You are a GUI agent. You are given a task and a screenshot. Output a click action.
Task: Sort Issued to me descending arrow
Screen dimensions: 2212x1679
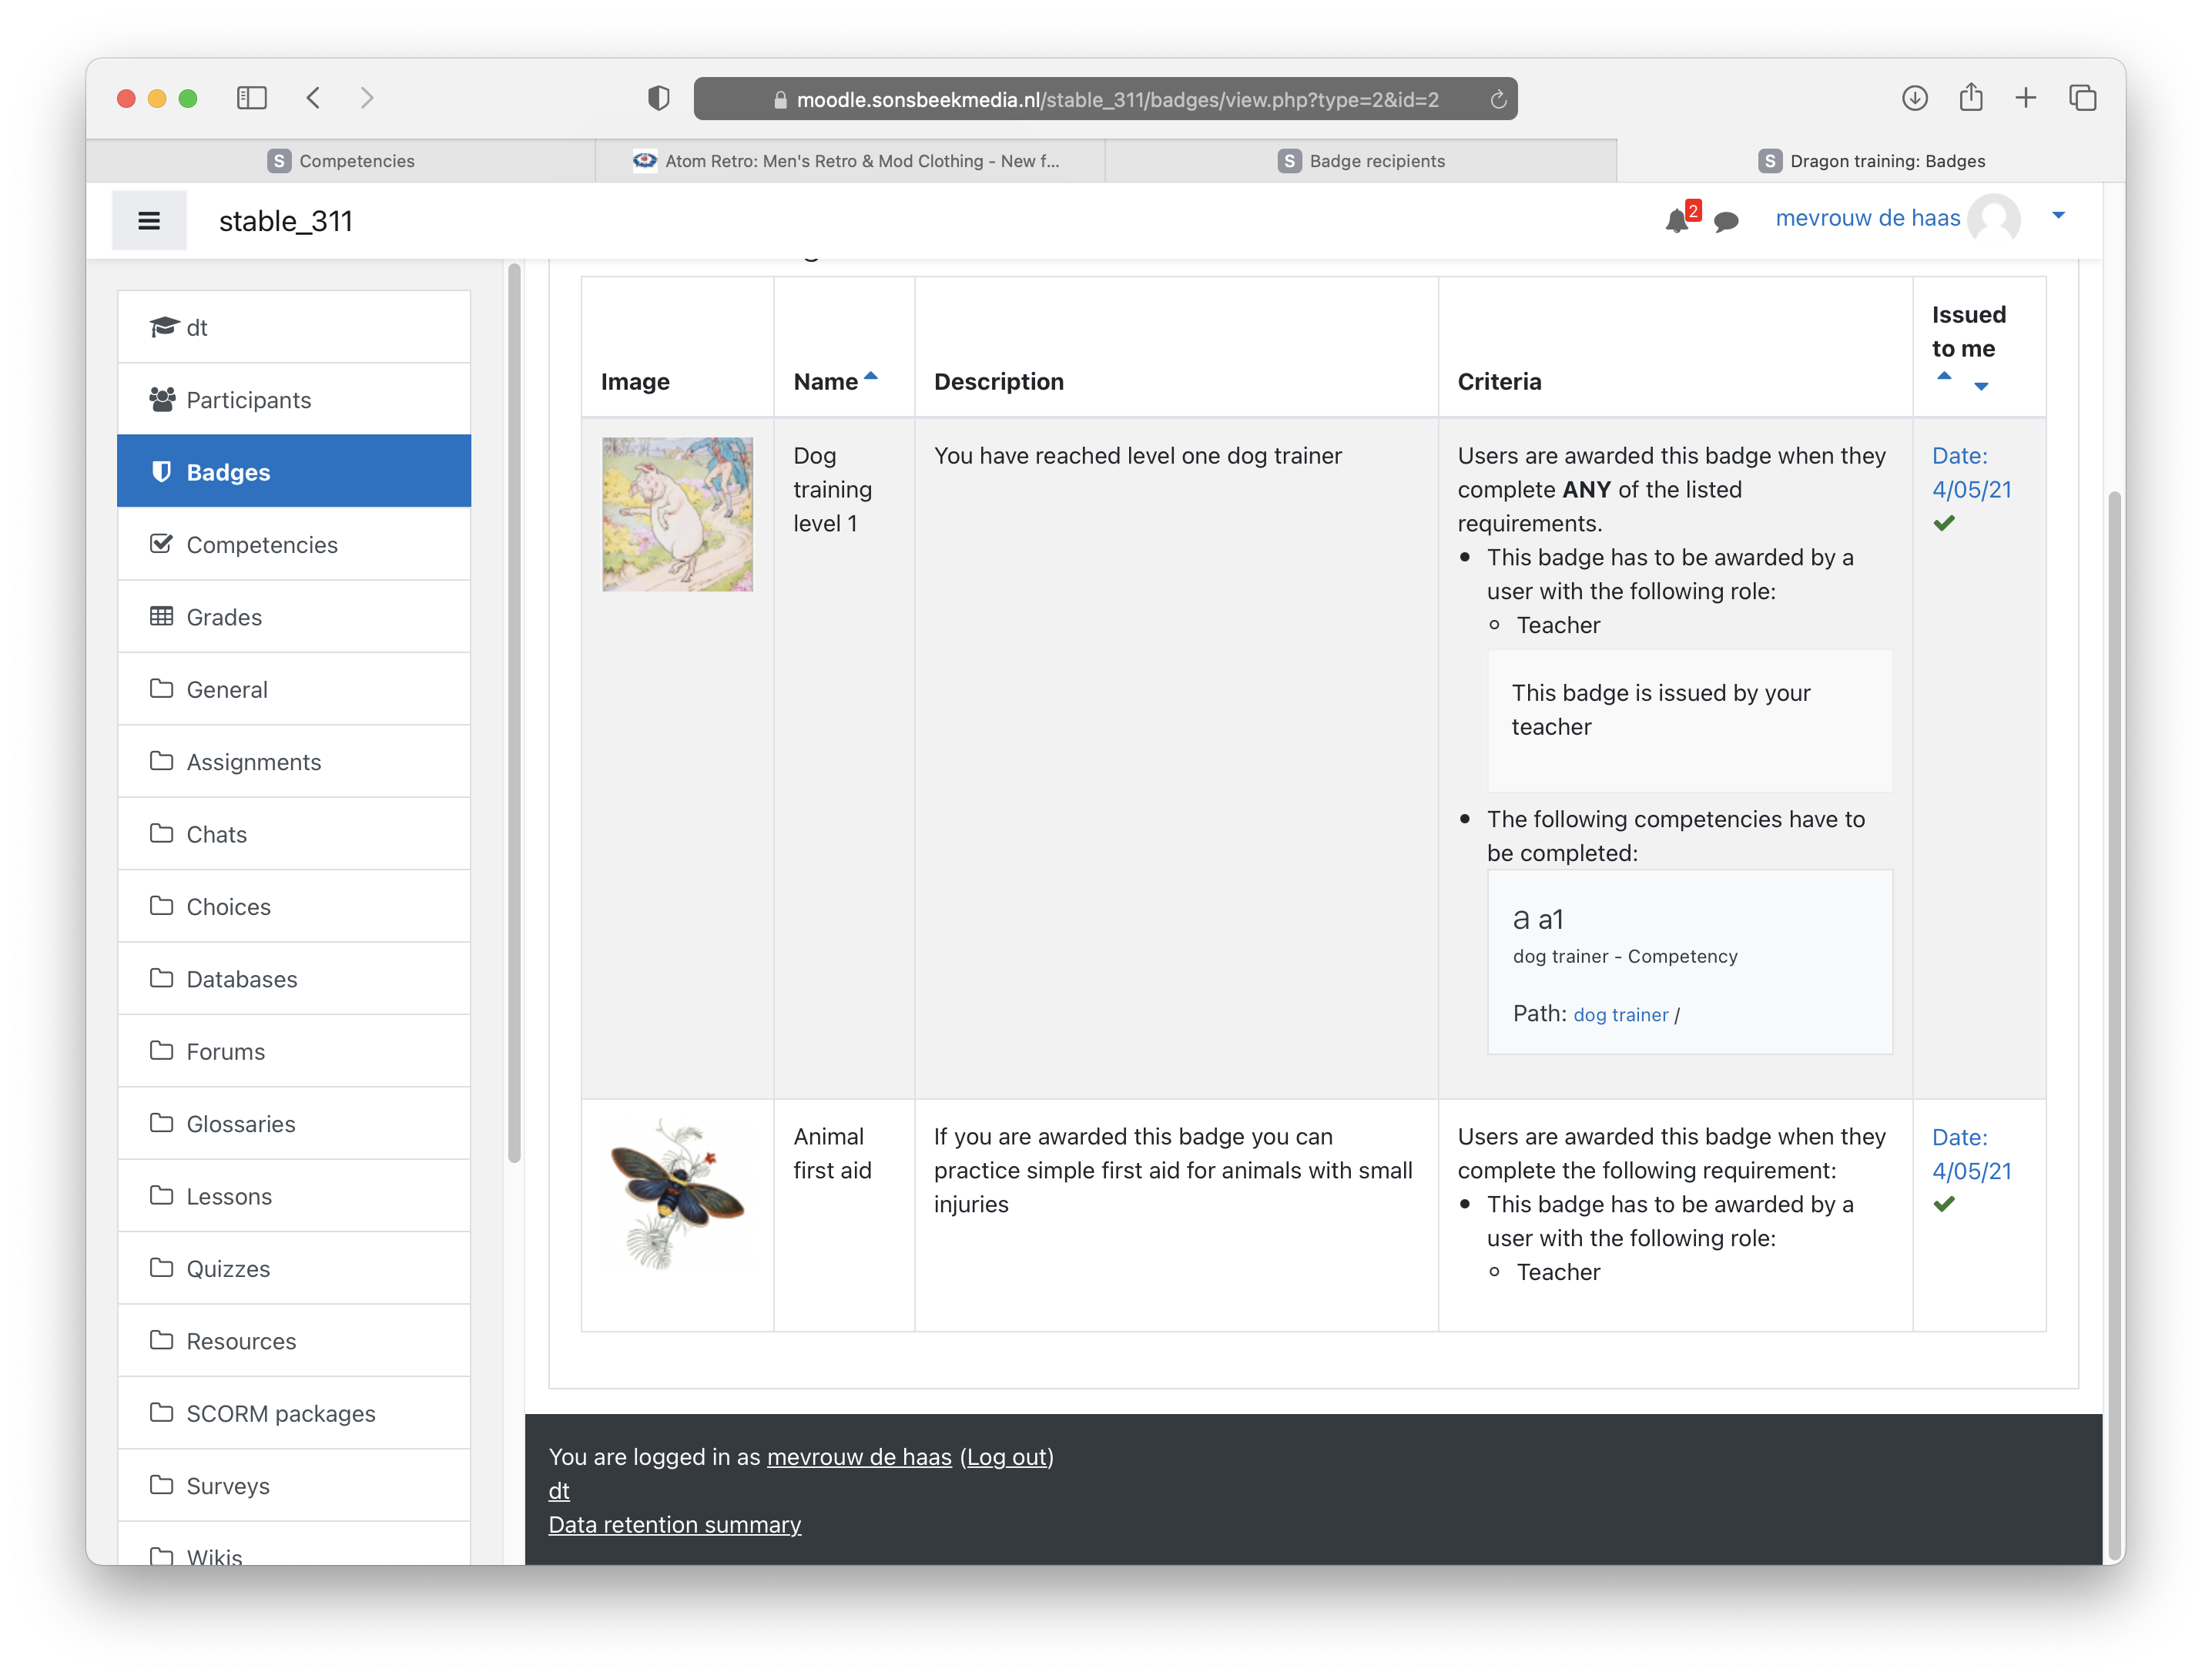tap(1980, 386)
